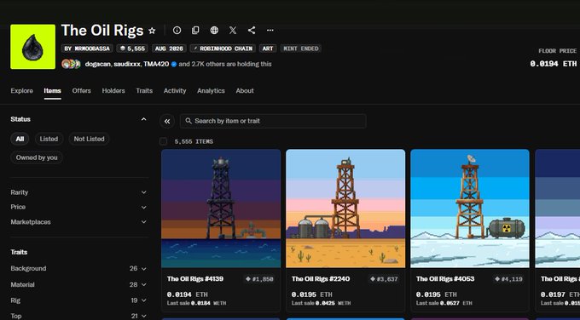
Task: Open the Analytics tab
Action: 211,91
